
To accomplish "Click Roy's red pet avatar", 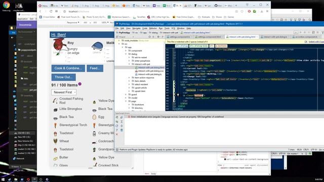I will pyautogui.click(x=59, y=45).
